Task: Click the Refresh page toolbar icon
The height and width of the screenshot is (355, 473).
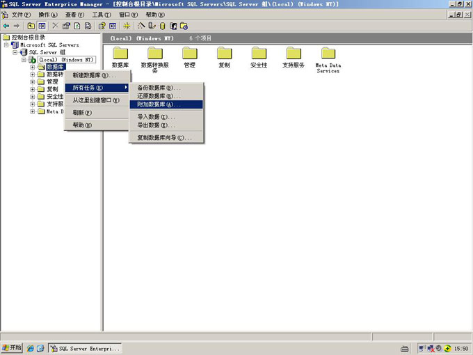Action: tap(77, 26)
